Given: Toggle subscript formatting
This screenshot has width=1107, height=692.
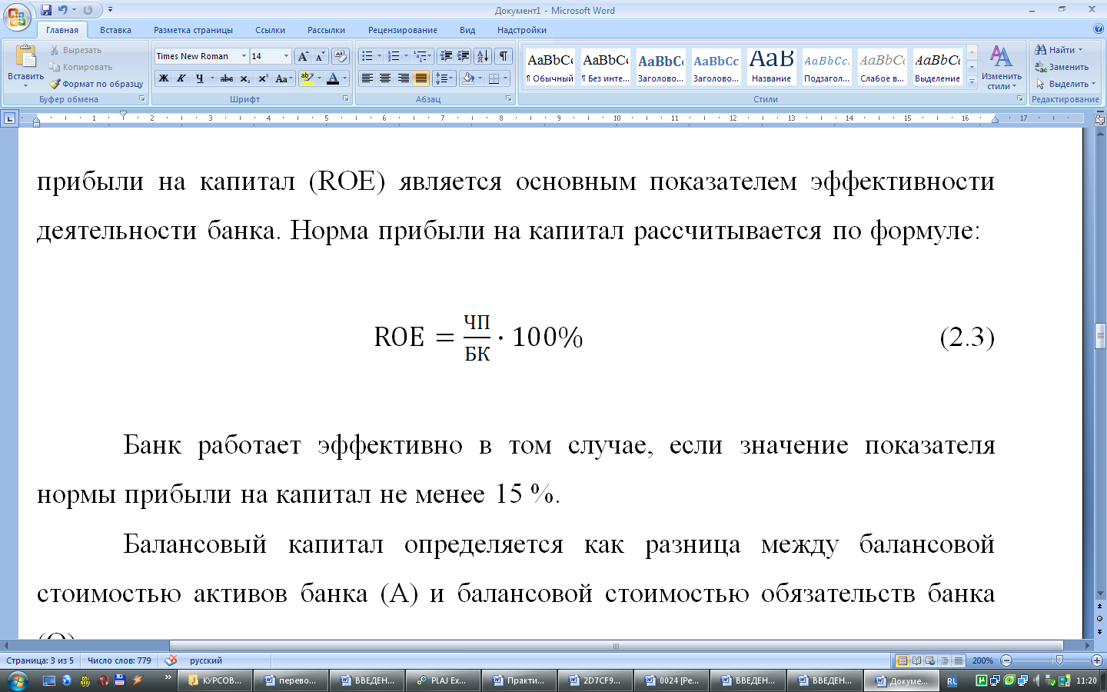Looking at the screenshot, I should (244, 78).
